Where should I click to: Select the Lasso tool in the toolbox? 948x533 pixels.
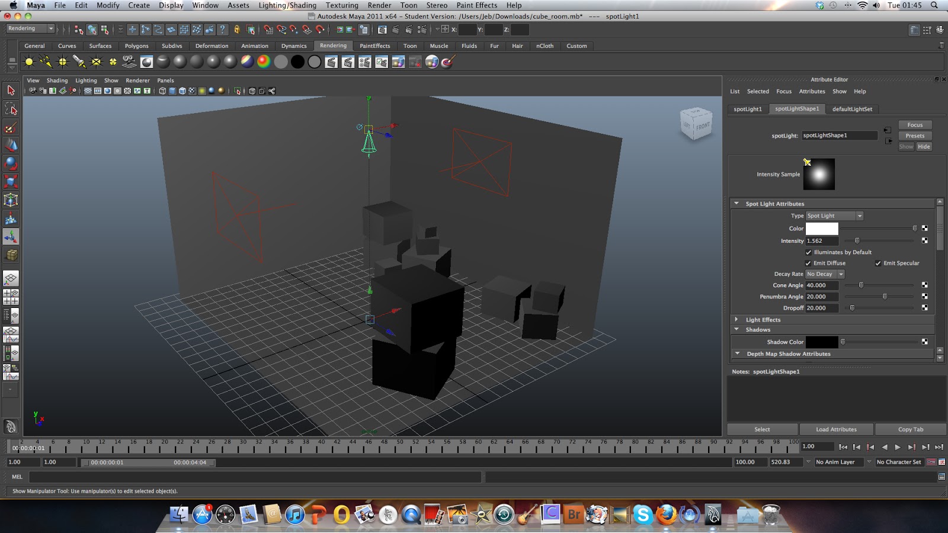click(x=11, y=108)
